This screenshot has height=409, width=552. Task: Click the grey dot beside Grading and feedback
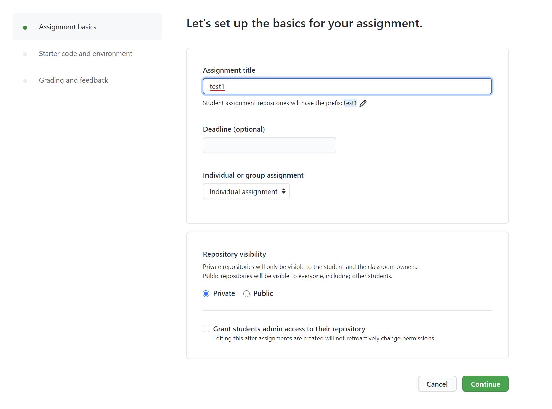click(x=25, y=81)
